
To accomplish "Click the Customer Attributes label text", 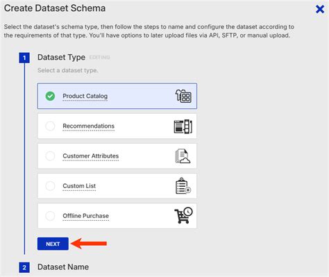I will [91, 156].
